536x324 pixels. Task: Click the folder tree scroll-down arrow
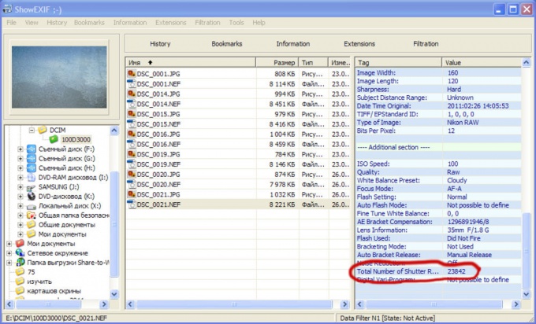pyautogui.click(x=114, y=293)
